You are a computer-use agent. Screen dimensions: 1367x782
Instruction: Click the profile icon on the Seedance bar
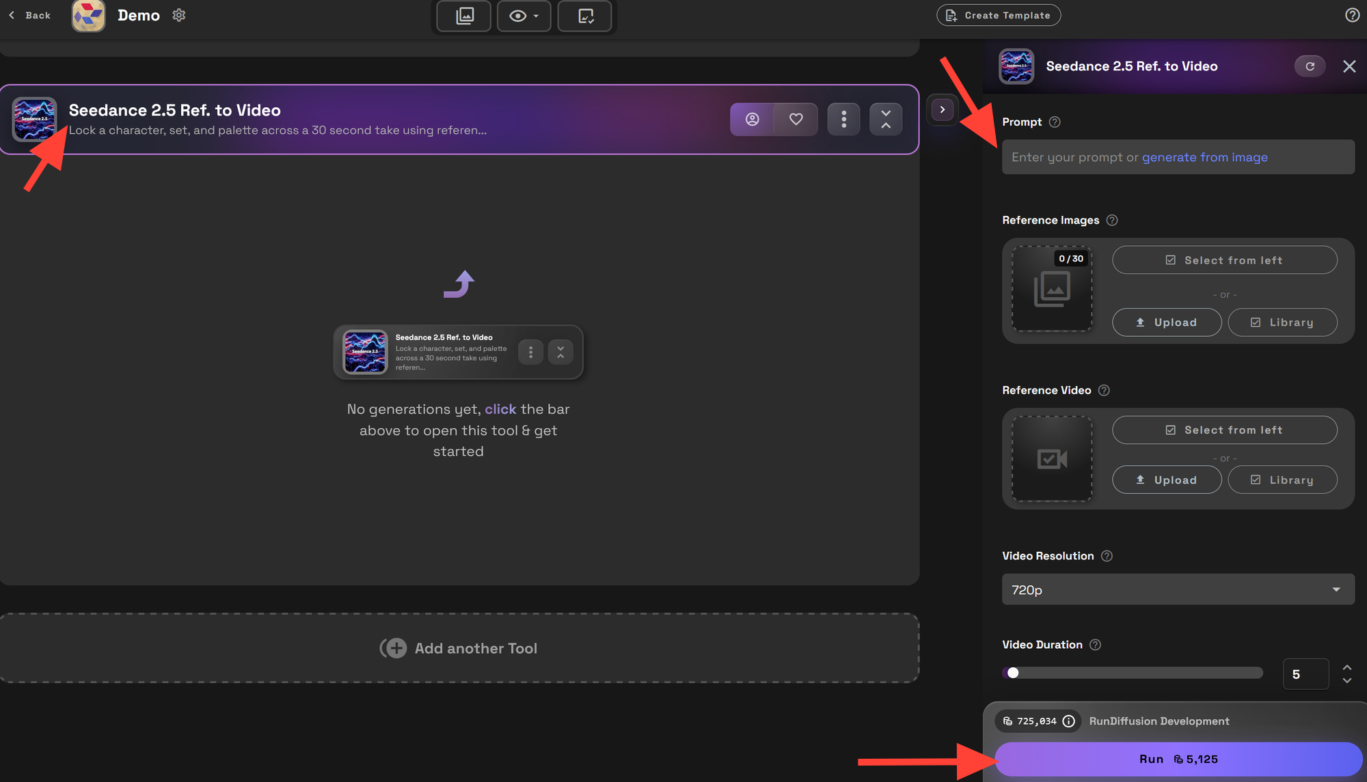(752, 120)
